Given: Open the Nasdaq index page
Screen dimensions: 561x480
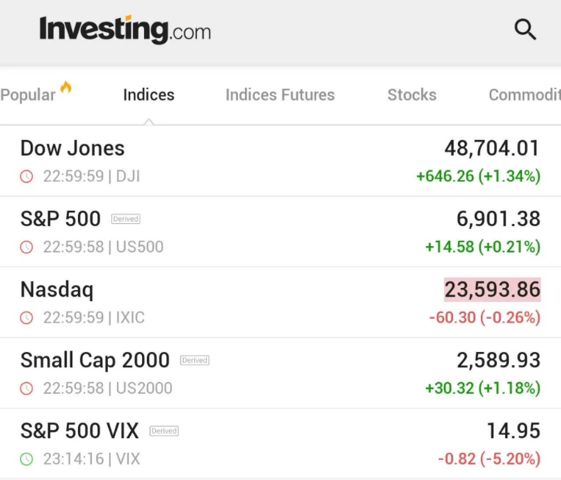Looking at the screenshot, I should point(57,289).
